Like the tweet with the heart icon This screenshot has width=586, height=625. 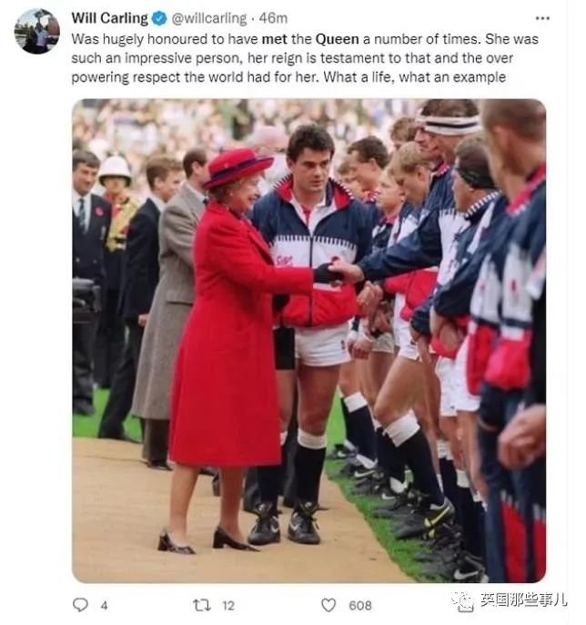328,605
